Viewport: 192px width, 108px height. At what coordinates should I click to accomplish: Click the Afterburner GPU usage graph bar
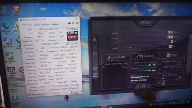[x=141, y=33]
